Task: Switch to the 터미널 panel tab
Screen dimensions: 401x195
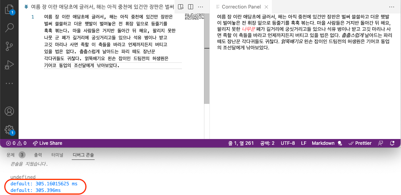Action: 57,155
